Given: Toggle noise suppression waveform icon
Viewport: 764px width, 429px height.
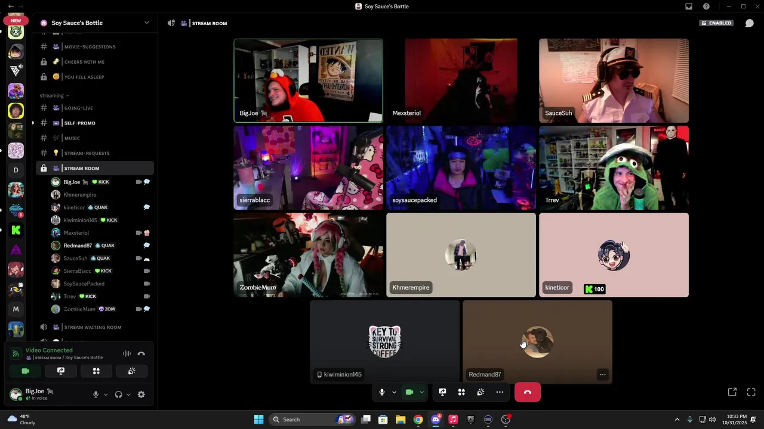Looking at the screenshot, I should (127, 353).
